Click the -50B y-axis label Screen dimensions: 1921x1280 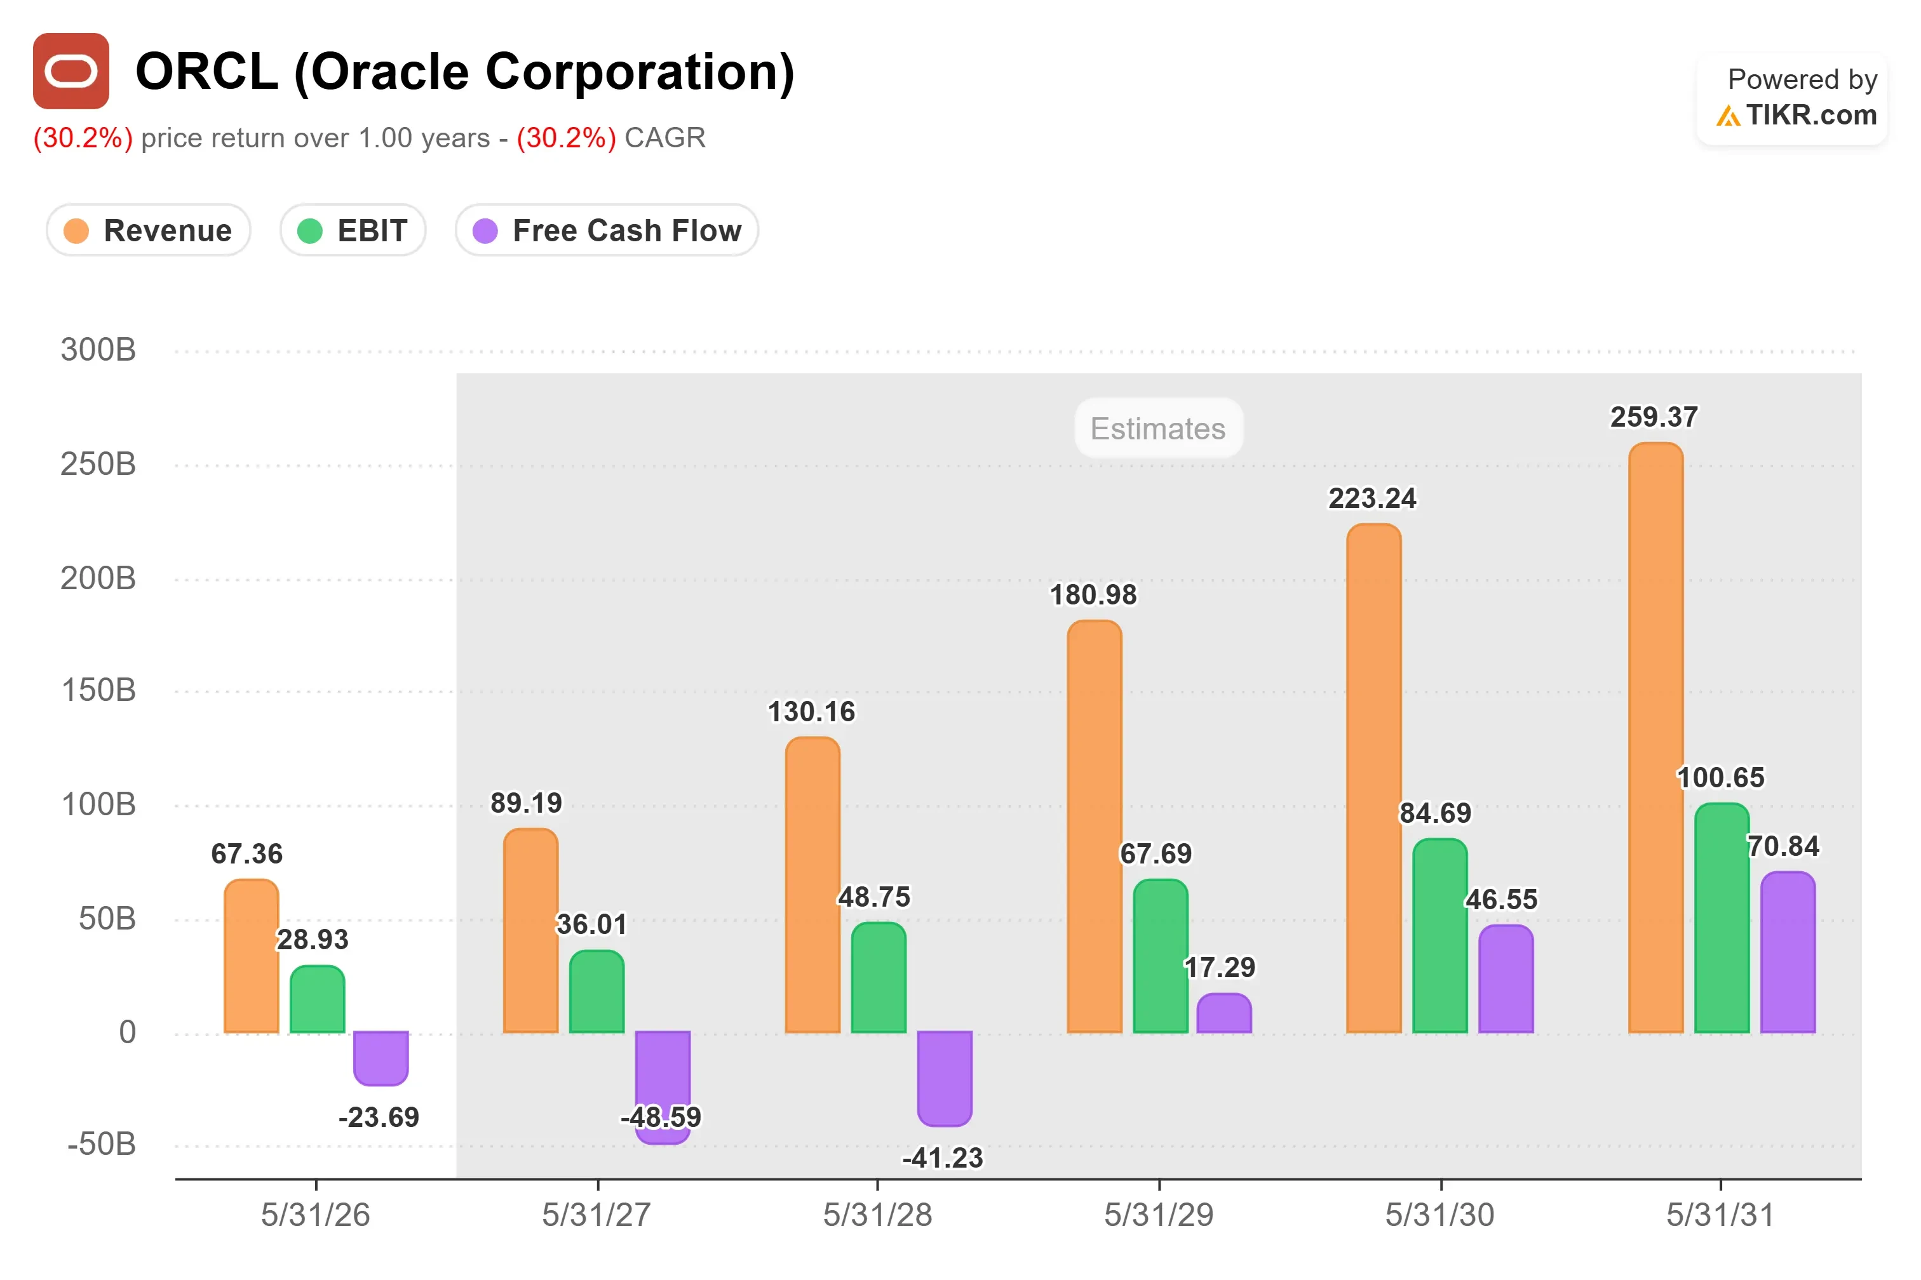tap(101, 1143)
